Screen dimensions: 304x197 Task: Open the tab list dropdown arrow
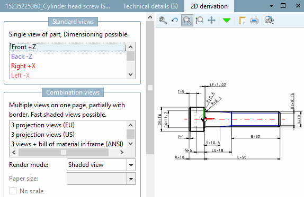[x=271, y=6]
